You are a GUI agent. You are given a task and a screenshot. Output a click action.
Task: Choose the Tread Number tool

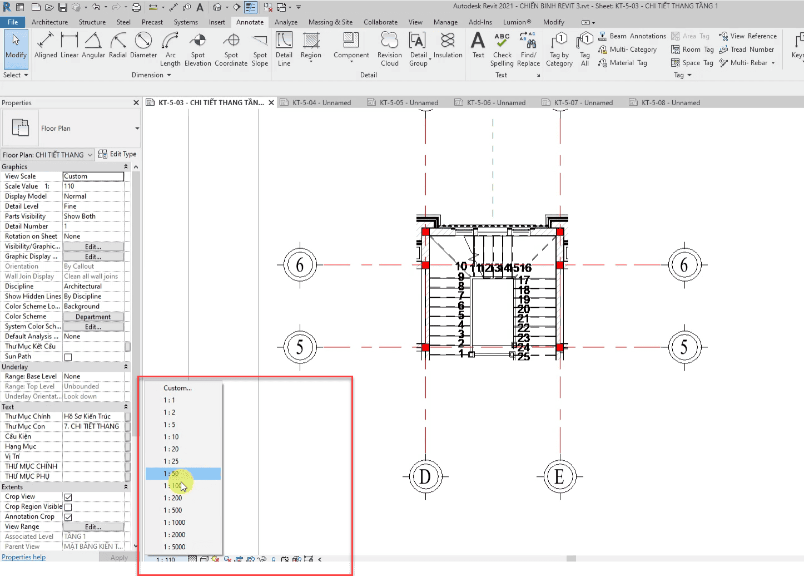click(746, 50)
